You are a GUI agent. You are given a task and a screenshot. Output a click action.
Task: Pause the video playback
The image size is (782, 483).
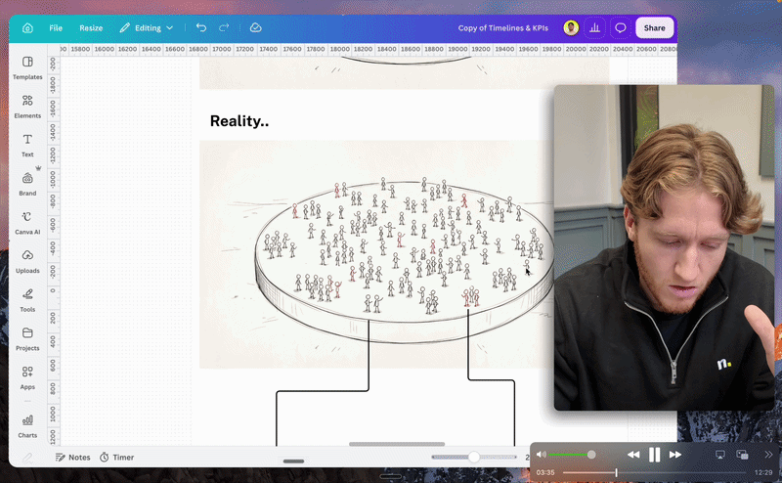[x=654, y=455]
